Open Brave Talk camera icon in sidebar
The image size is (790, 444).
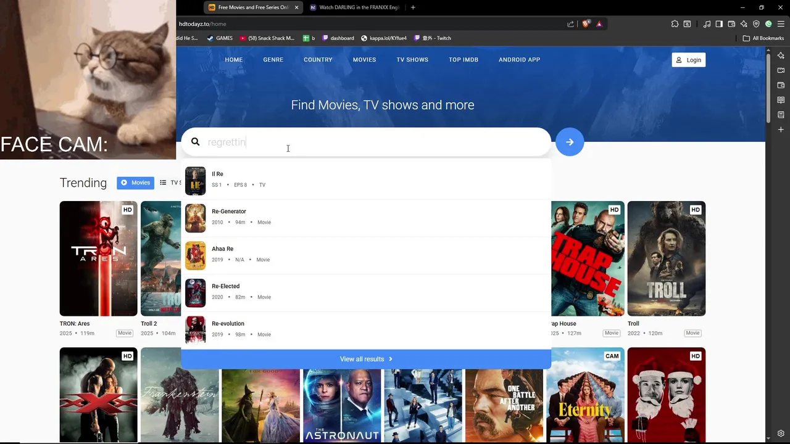click(x=781, y=70)
